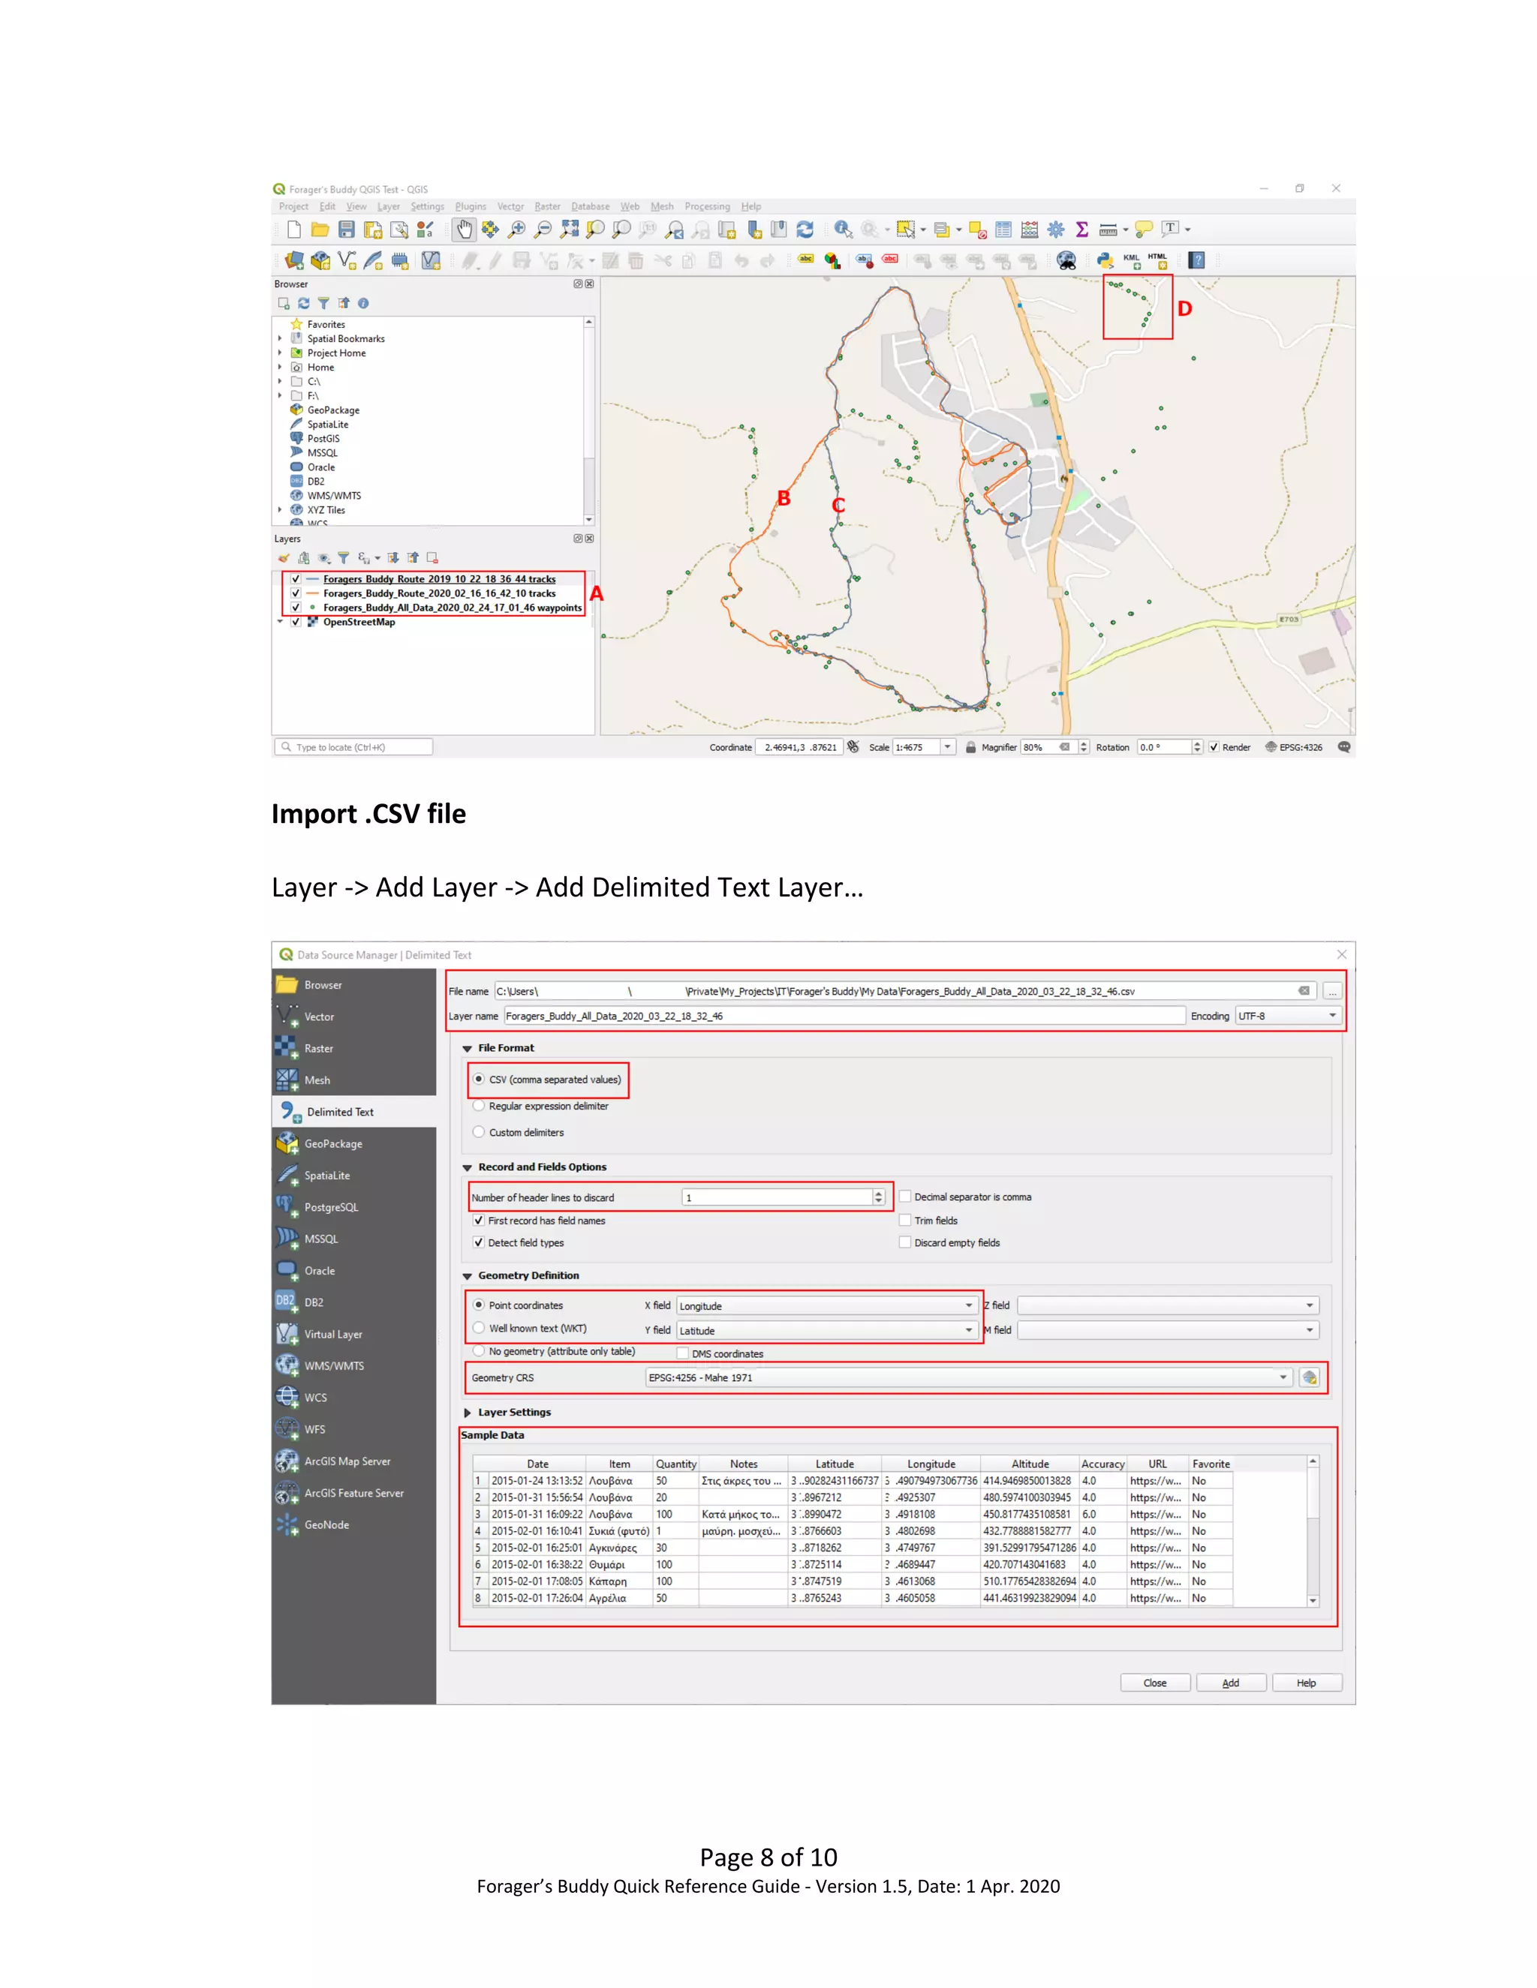
Task: Enable the DMS coordinates checkbox
Action: coord(682,1353)
